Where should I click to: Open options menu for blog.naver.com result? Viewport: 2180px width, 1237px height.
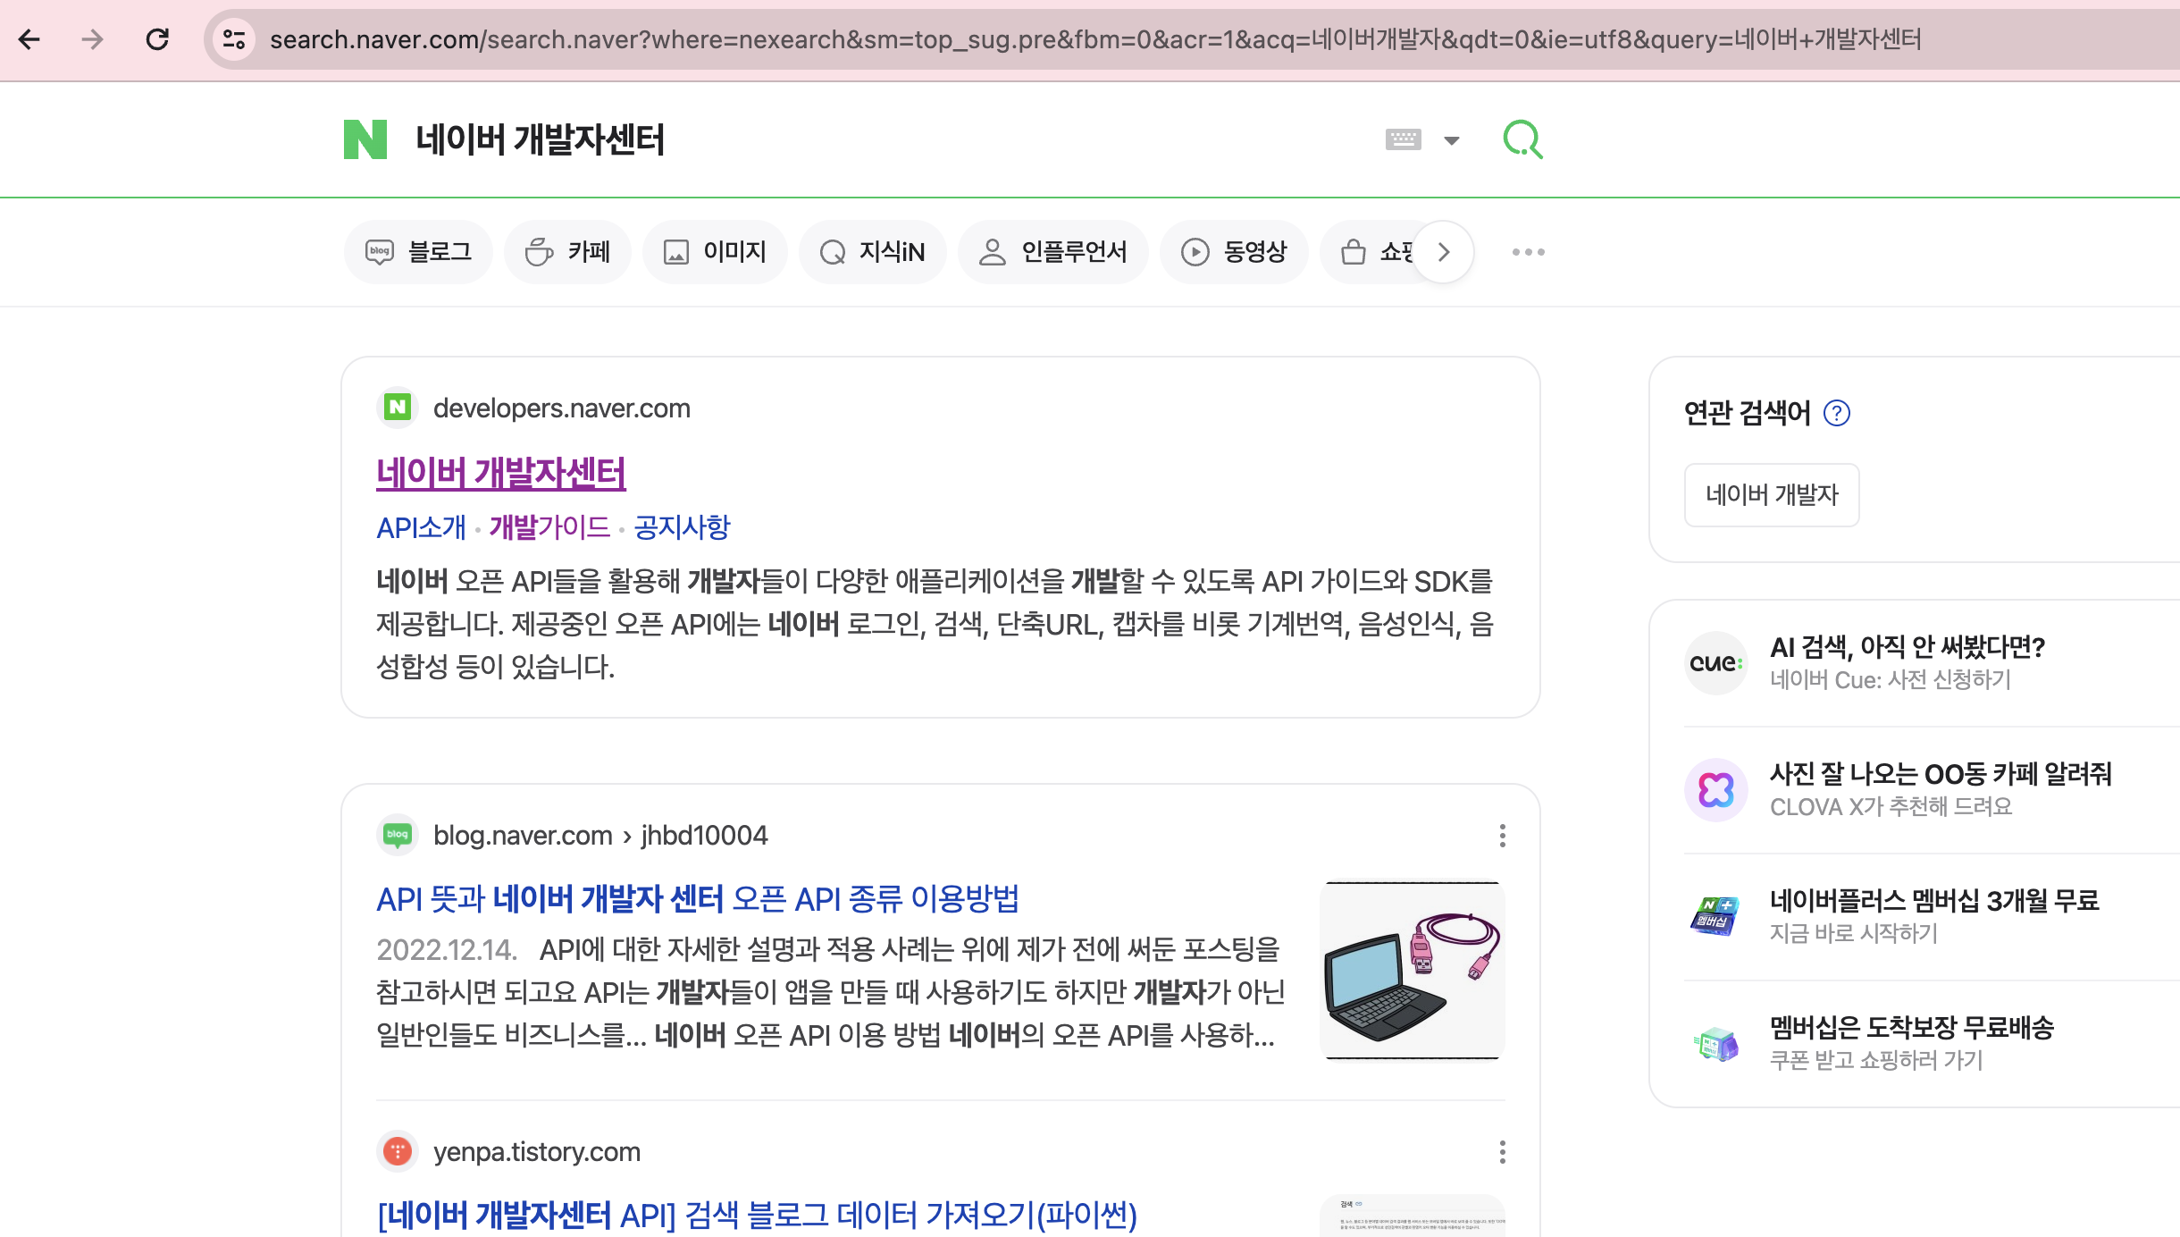click(x=1503, y=836)
